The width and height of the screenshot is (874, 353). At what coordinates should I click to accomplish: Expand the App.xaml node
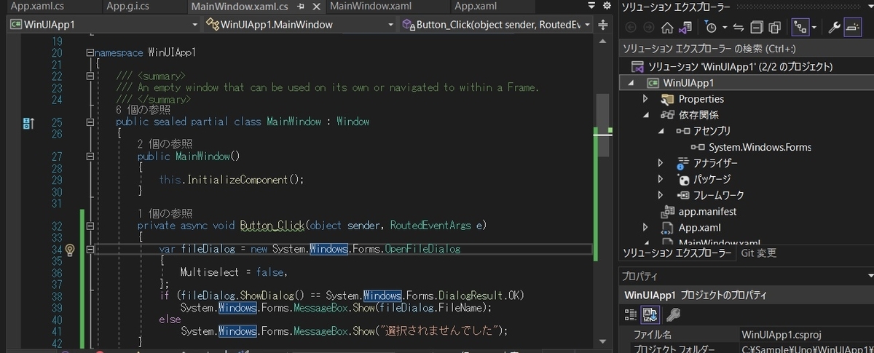(645, 228)
